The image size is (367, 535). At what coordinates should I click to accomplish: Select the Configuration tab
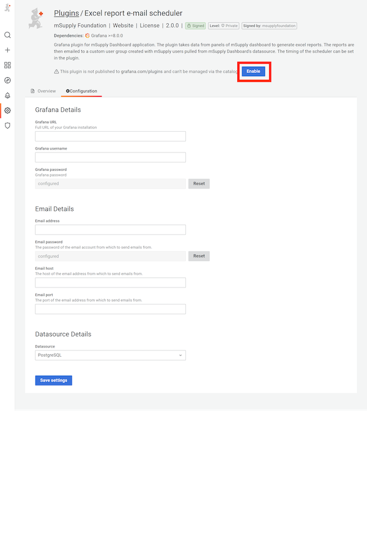point(81,91)
